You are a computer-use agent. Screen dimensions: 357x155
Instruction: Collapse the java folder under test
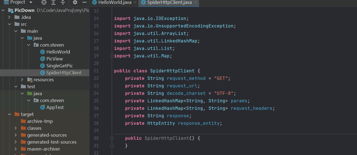pyautogui.click(x=22, y=93)
